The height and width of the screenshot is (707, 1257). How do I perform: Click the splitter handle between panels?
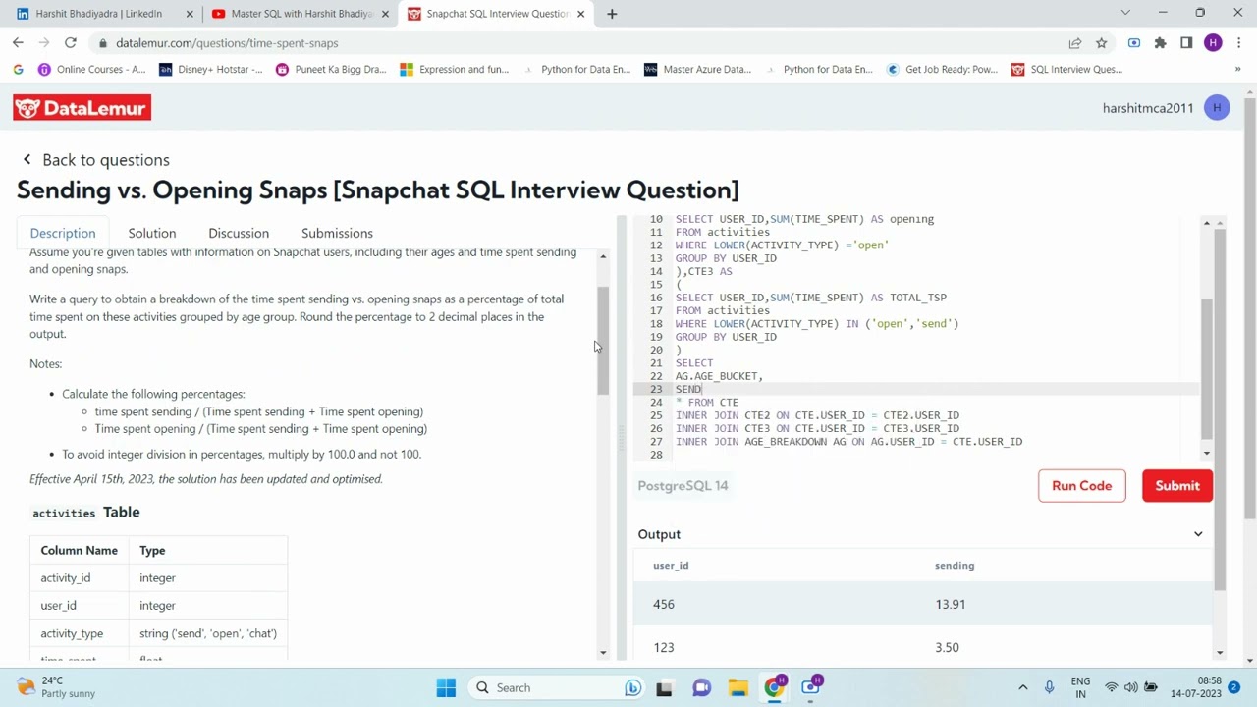click(621, 440)
